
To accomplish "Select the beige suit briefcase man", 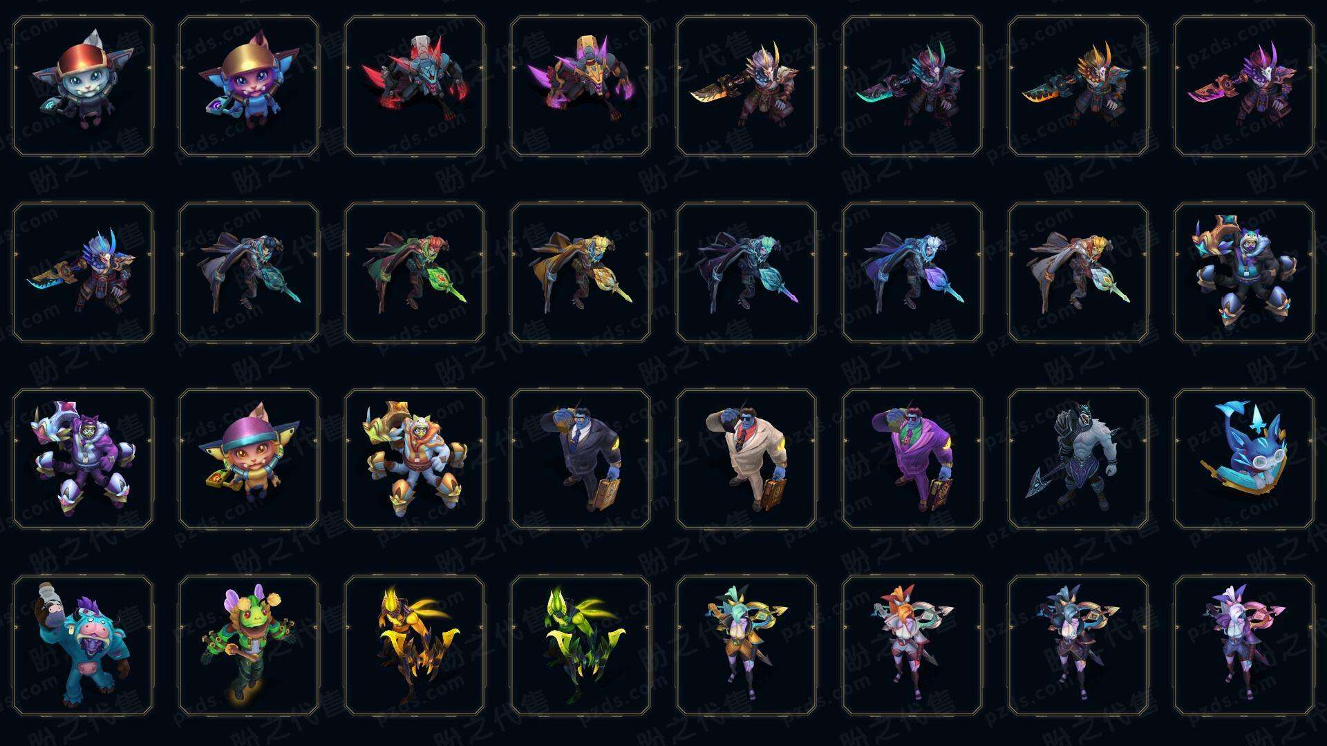I will [x=746, y=459].
